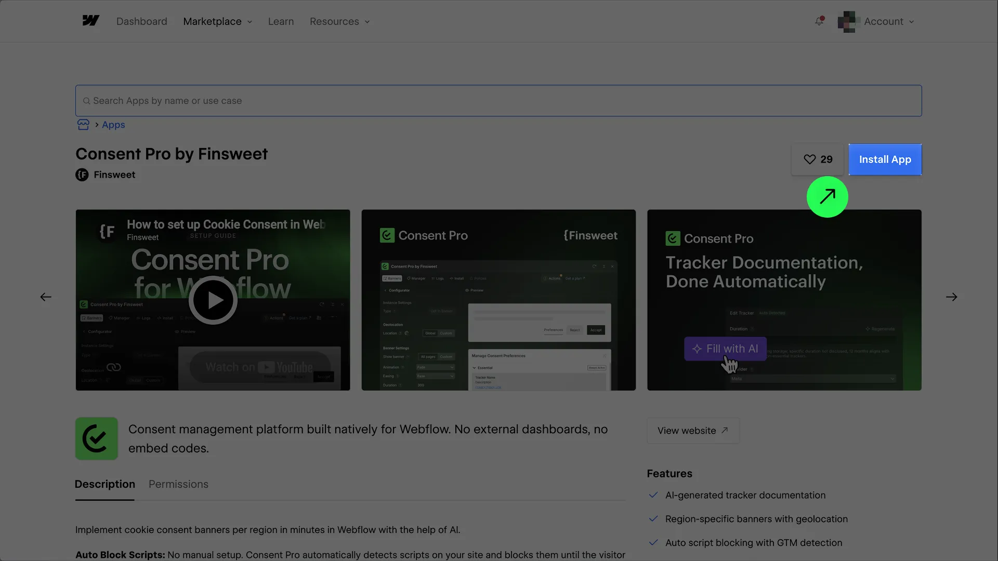Click the Finsweet publisher logo icon
998x561 pixels.
82,175
